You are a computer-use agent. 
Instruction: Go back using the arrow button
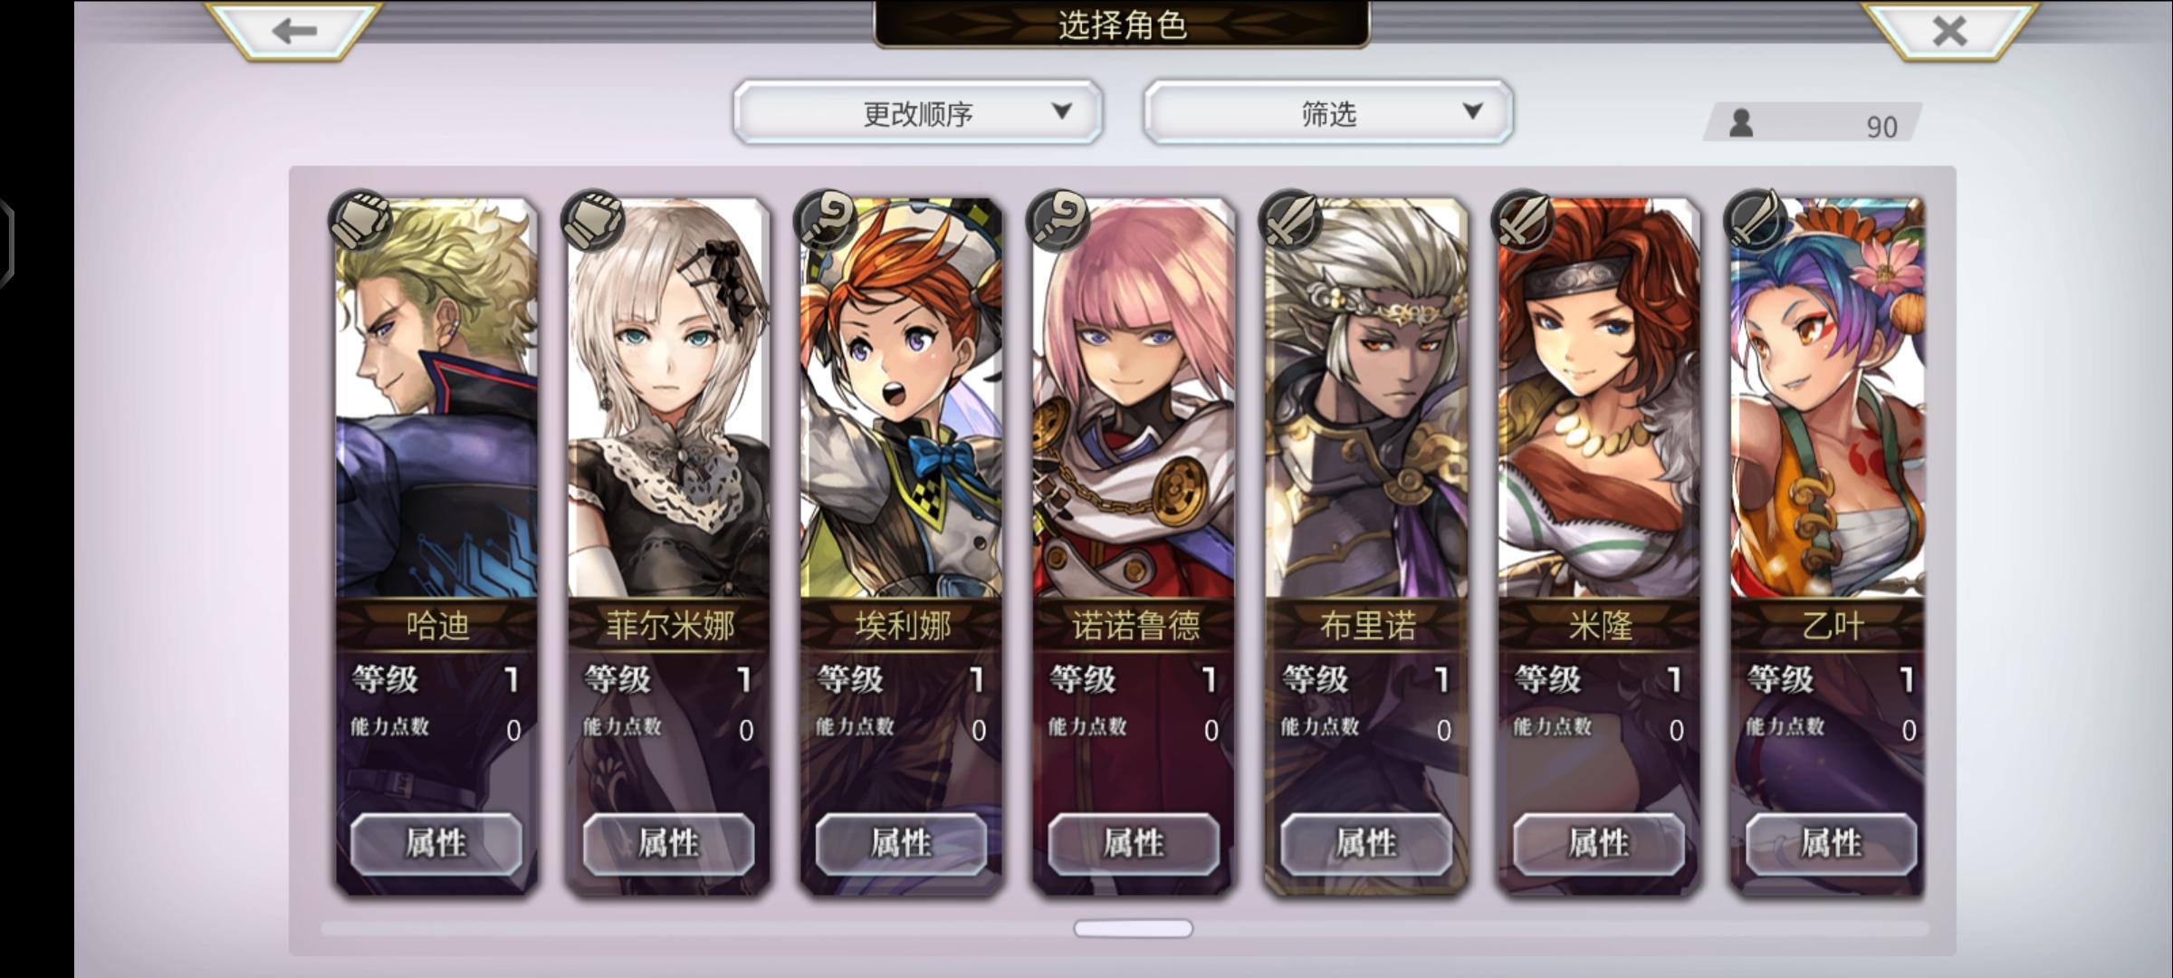tap(293, 29)
